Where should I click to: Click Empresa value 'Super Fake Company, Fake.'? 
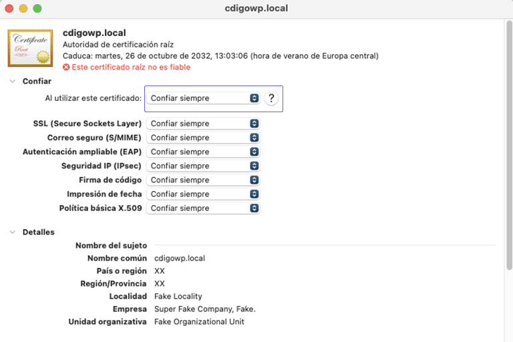(205, 309)
